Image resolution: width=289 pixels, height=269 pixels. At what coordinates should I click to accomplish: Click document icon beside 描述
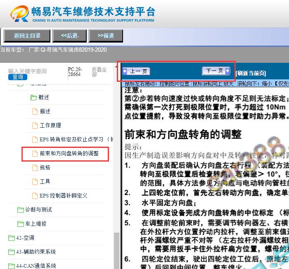click(35, 112)
